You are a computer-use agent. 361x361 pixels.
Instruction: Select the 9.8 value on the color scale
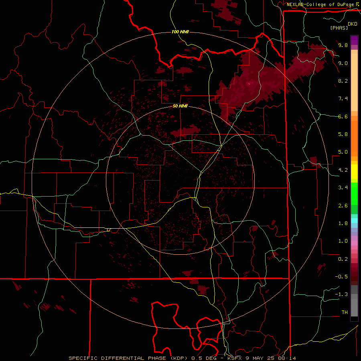tap(343, 45)
